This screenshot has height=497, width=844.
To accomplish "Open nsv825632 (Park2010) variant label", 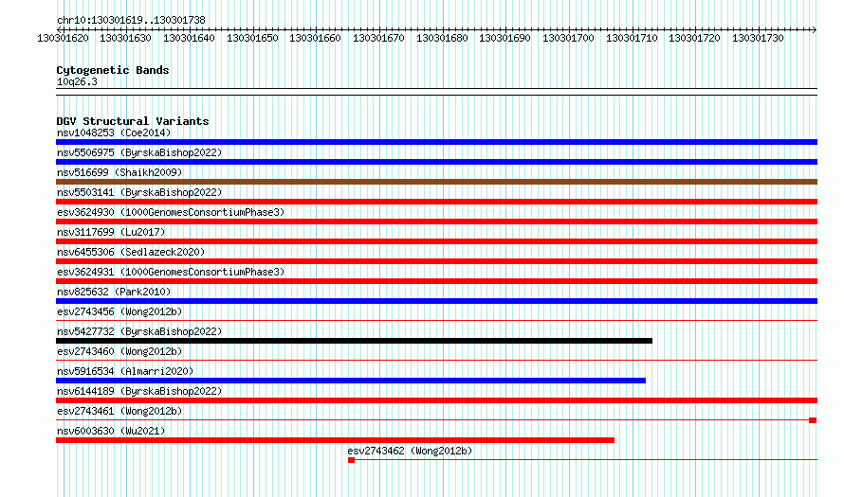I will tap(114, 292).
